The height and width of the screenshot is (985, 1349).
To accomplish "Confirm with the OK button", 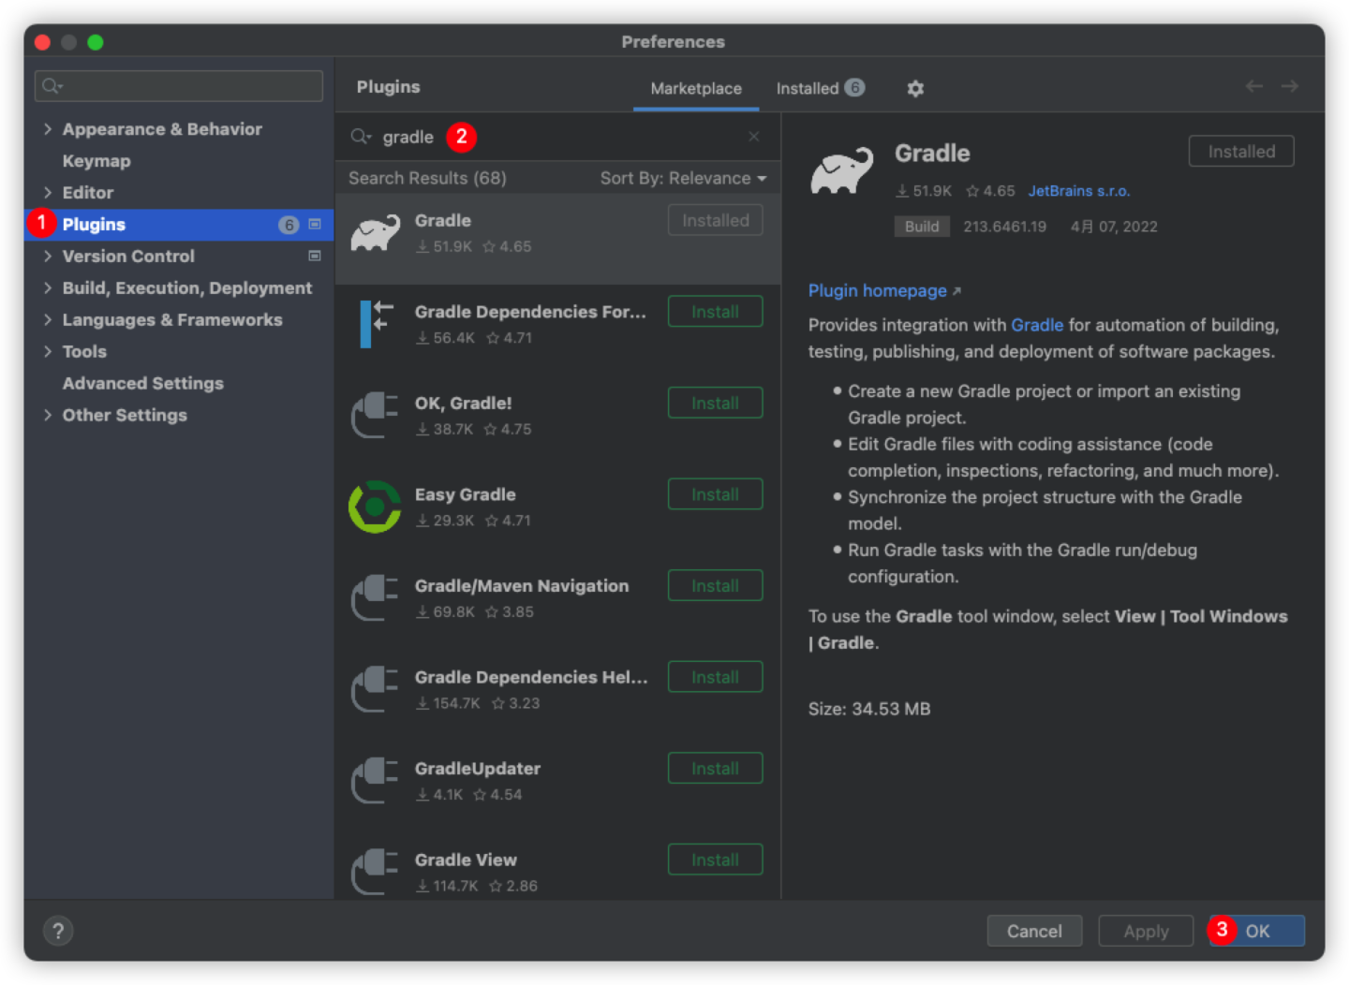I will tap(1257, 931).
